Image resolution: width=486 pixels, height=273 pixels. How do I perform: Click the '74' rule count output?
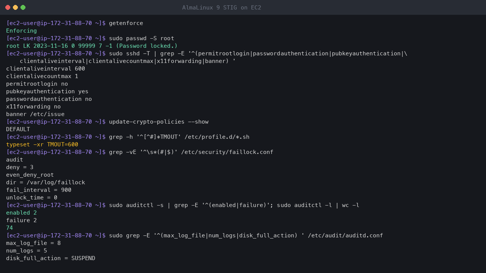point(9,228)
